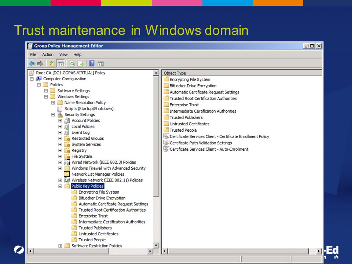Image resolution: width=352 pixels, height=264 pixels.
Task: Expand Windows Firewall with Advanced Security
Action: [60, 168]
